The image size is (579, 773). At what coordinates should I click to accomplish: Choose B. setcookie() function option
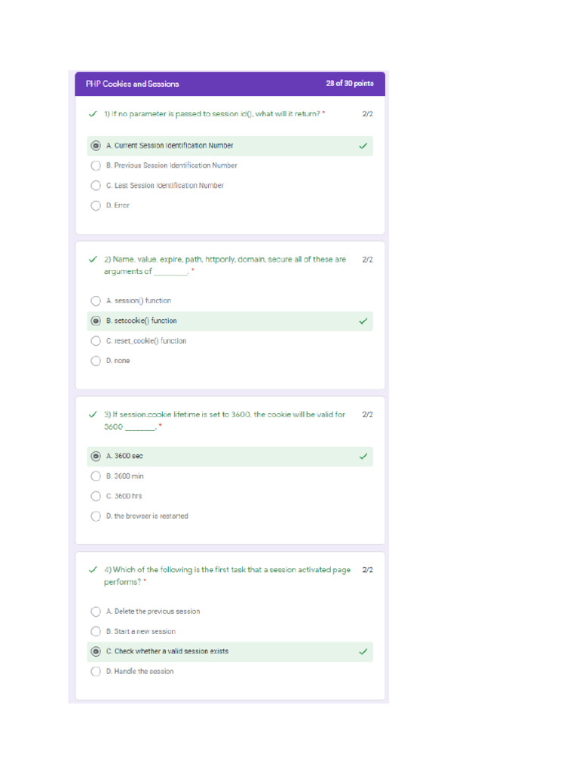click(x=96, y=321)
